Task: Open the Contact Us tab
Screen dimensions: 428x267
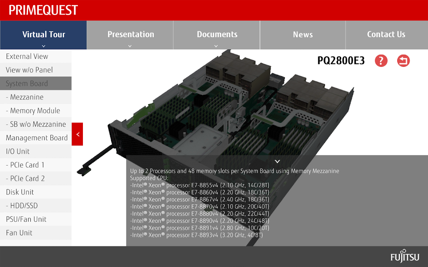Action: tap(387, 35)
